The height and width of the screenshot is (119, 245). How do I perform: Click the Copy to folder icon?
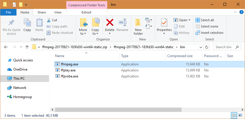click(96, 23)
